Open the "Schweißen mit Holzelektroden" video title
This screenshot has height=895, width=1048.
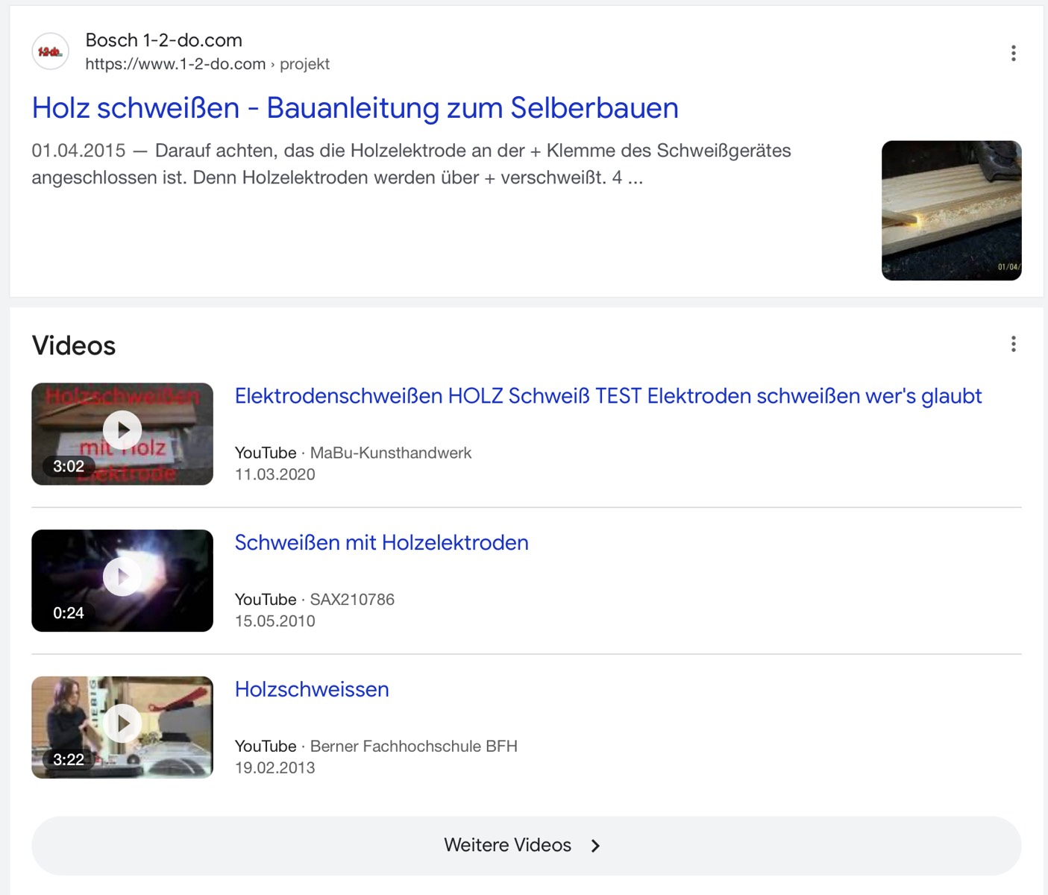click(x=381, y=543)
